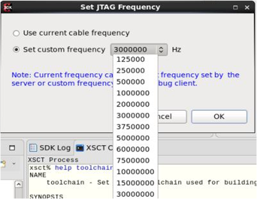257x199 pixels.
Task: Choose 3750000 from the frequency list
Action: pos(133,127)
